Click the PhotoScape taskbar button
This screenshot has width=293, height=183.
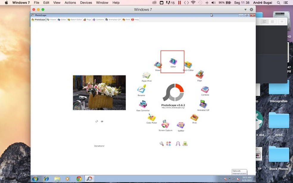(x=89, y=179)
